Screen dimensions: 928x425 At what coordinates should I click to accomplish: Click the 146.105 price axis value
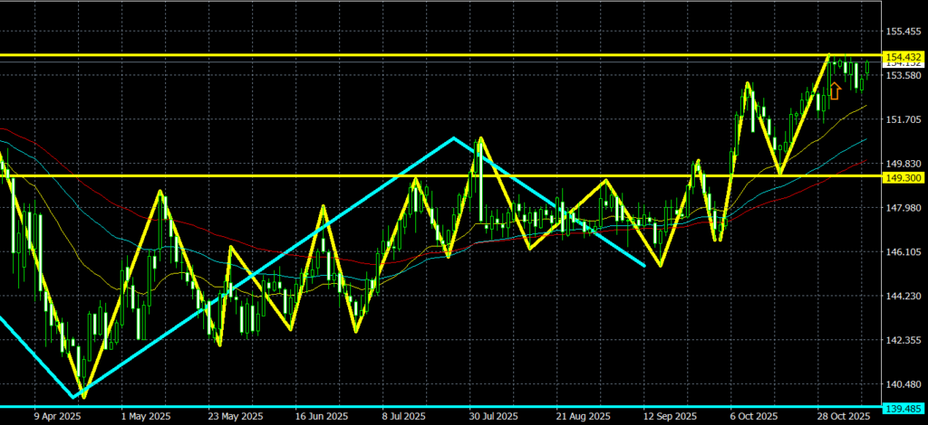pos(904,251)
